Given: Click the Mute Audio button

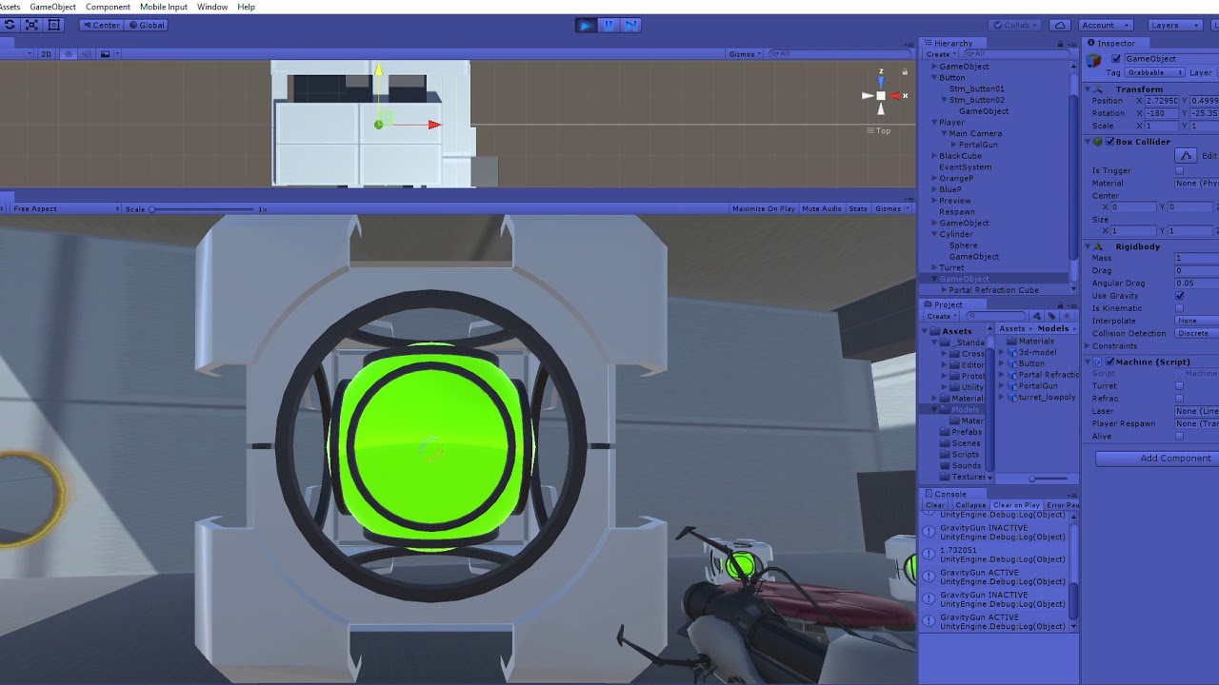Looking at the screenshot, I should pos(822,208).
